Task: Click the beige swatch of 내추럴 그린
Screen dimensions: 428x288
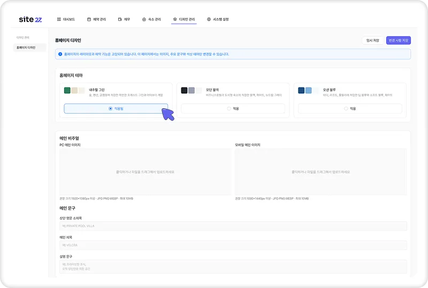Action: (x=74, y=90)
